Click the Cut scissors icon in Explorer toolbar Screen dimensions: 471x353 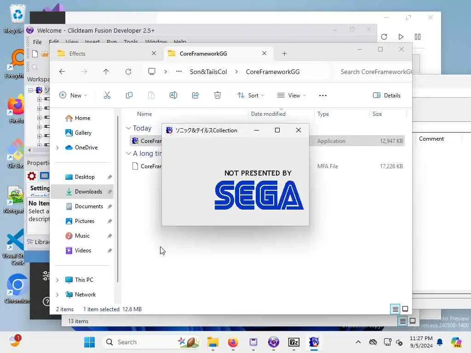coord(107,96)
